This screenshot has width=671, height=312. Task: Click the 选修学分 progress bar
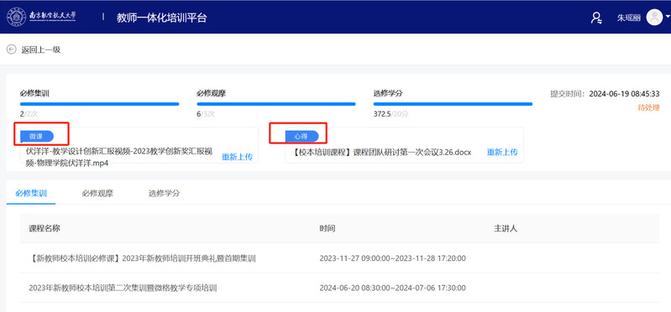[x=453, y=104]
